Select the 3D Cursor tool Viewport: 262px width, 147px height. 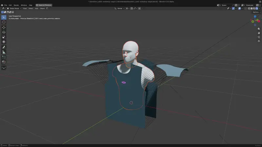[4, 22]
